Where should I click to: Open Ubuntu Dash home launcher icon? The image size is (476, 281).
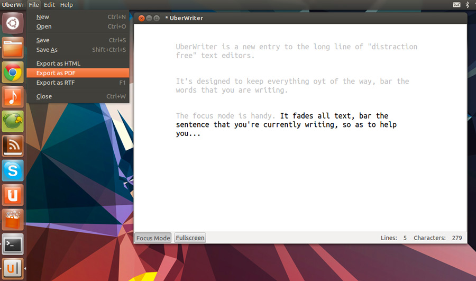(x=13, y=23)
